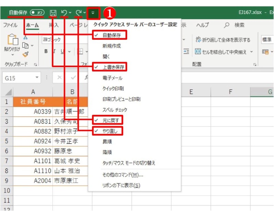
Task: Open the Name Box dropdown showing G15
Action: click(x=37, y=78)
